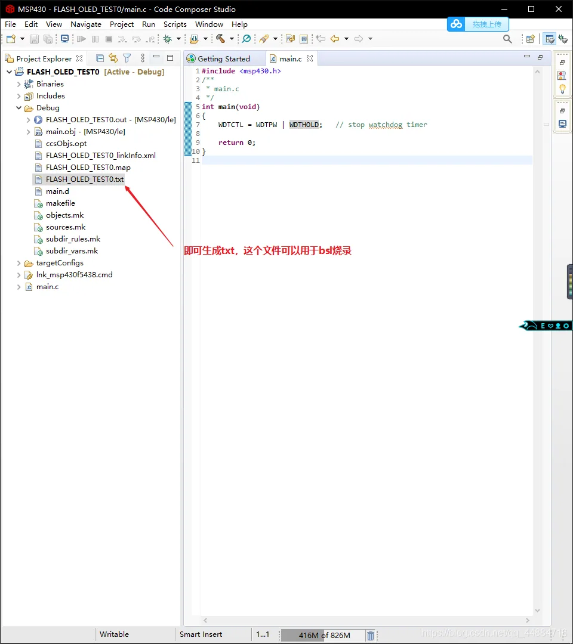Select FLASH_OLED_TEST0.map file
573x644 pixels.
tap(88, 167)
